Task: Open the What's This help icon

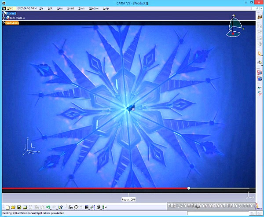Action: (60, 207)
